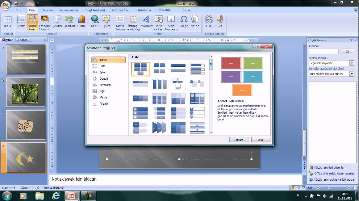Click the Aranan search input field
The image size is (359, 201).
click(324, 51)
